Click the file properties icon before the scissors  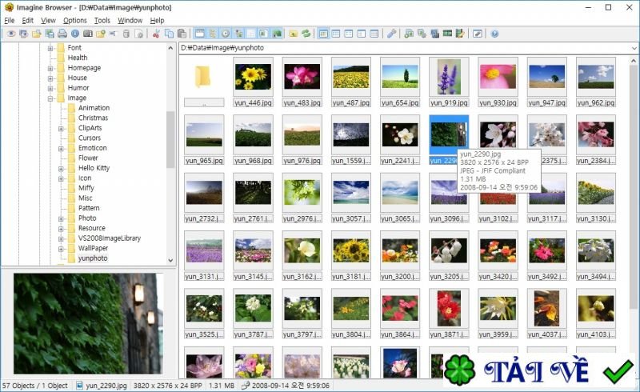click(x=139, y=34)
